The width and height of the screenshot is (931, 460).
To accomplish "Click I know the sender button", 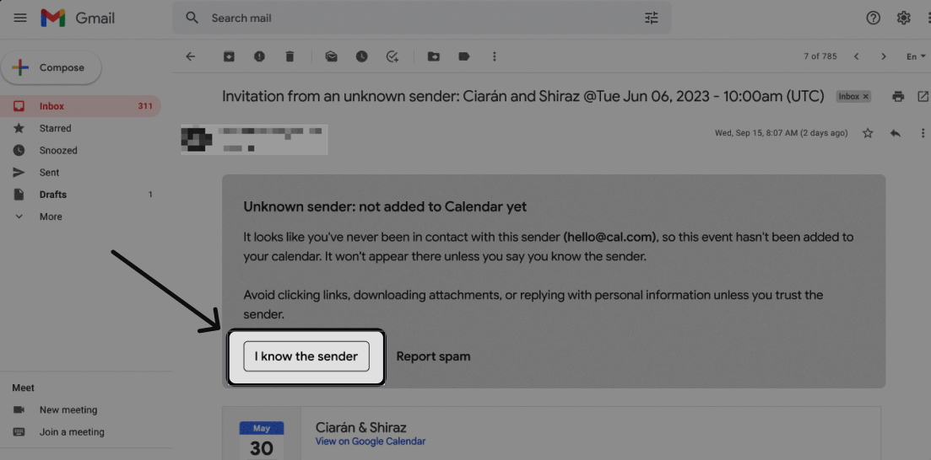I will coord(306,356).
